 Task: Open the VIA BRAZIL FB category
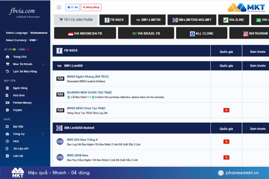point(146,33)
